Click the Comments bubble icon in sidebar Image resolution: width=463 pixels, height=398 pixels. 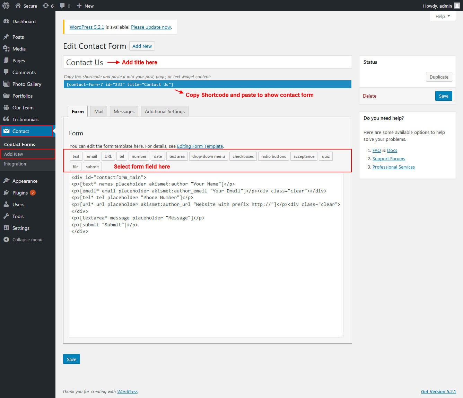[x=6, y=72]
